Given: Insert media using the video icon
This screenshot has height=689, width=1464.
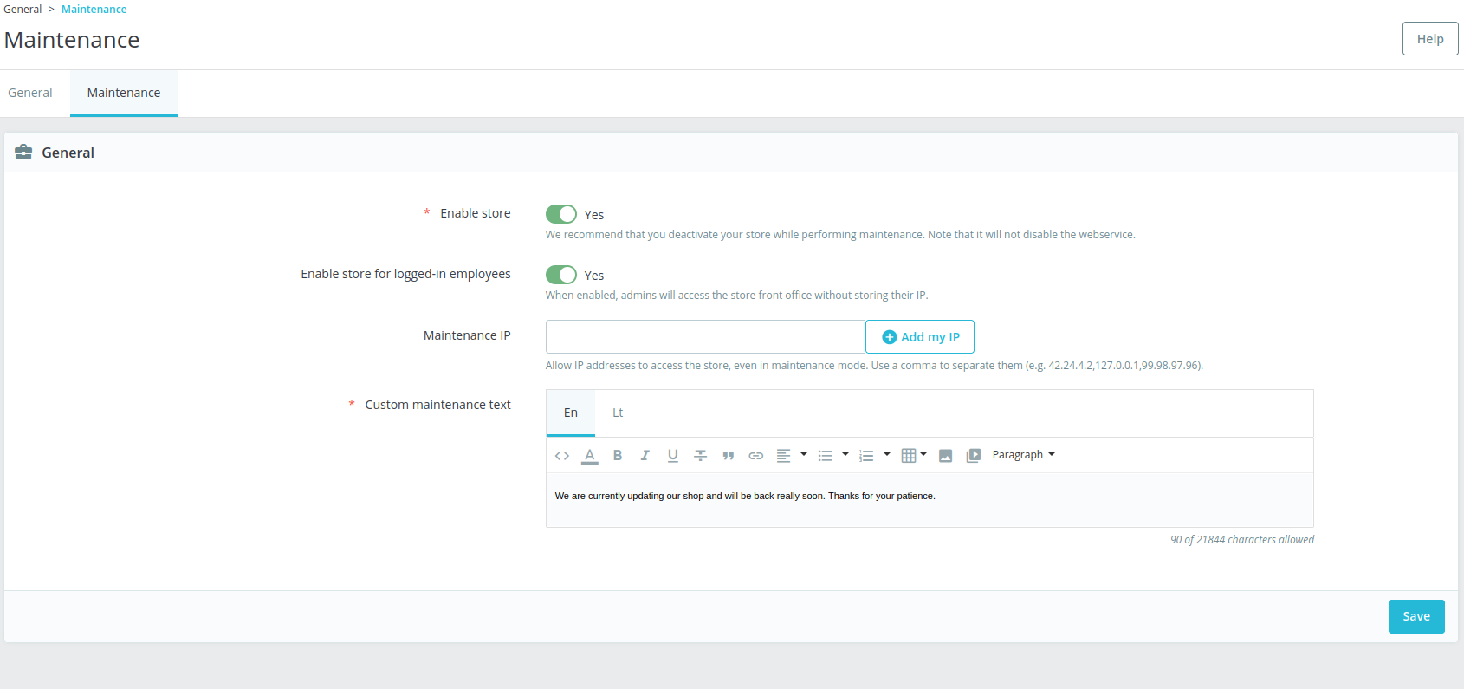Looking at the screenshot, I should pos(974,456).
